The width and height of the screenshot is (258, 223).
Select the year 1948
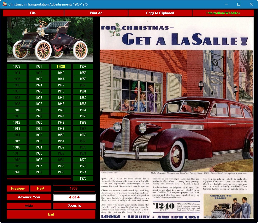coord(61,122)
